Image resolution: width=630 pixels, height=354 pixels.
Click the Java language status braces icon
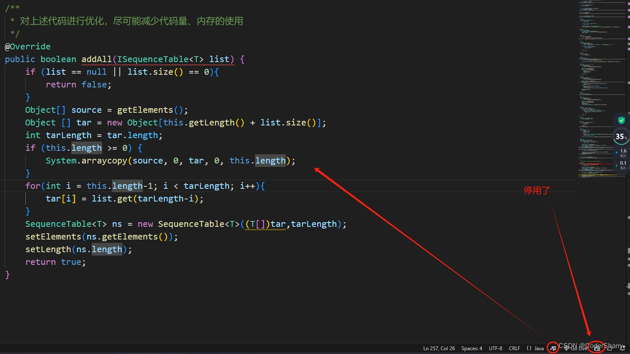[529, 349]
